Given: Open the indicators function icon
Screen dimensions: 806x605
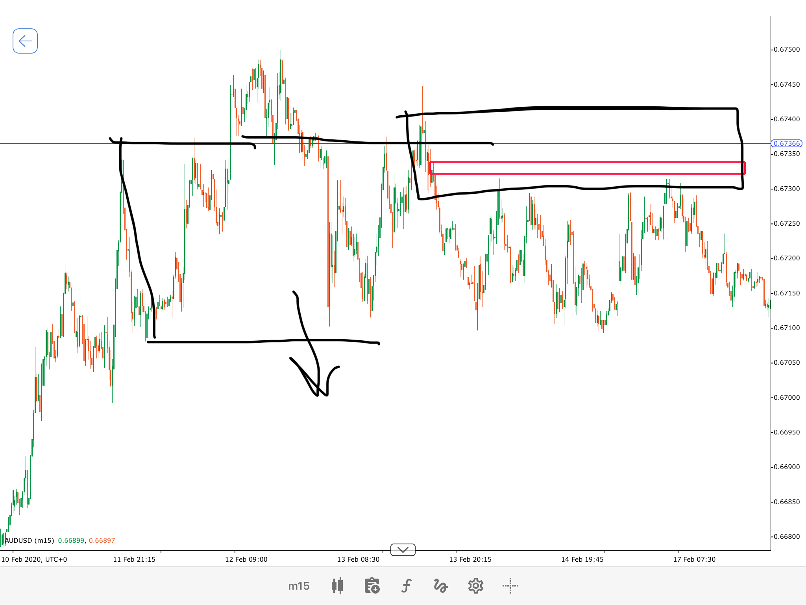Looking at the screenshot, I should (x=407, y=586).
